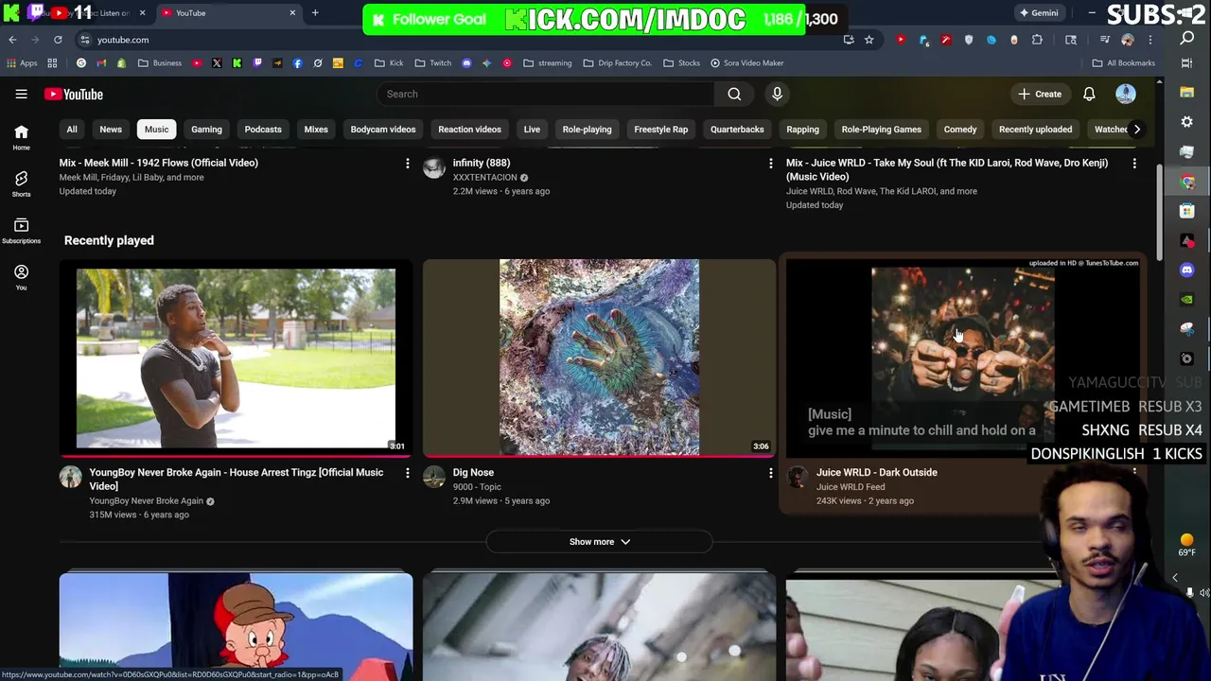Open the Create button menu
The height and width of the screenshot is (681, 1211).
pos(1040,94)
